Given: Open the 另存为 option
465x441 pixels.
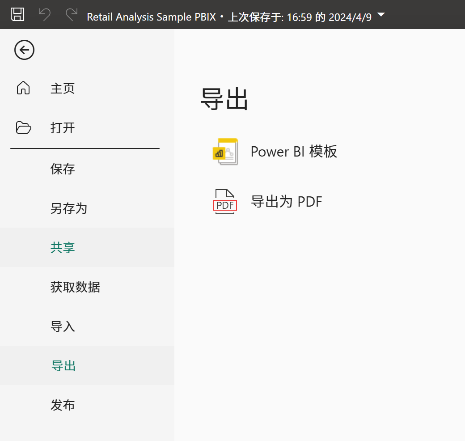Looking at the screenshot, I should click(x=69, y=208).
